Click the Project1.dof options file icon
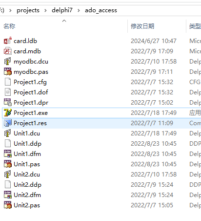The width and height of the screenshot is (201, 221). click(x=8, y=92)
